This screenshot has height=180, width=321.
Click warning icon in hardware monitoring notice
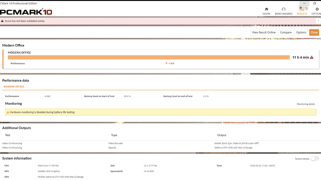tap(8, 112)
